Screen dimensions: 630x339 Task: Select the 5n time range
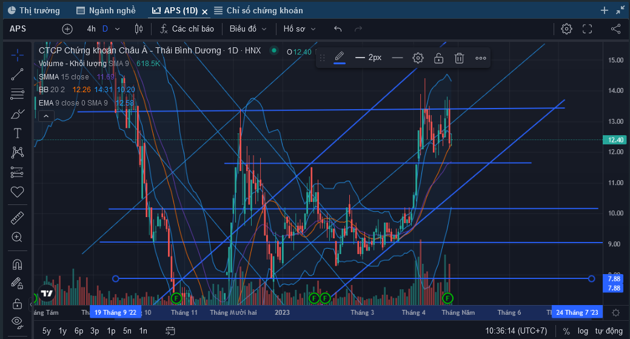tap(127, 331)
